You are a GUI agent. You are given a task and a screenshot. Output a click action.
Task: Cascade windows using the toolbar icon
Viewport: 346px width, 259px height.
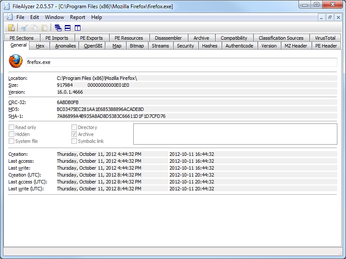tap(58, 28)
